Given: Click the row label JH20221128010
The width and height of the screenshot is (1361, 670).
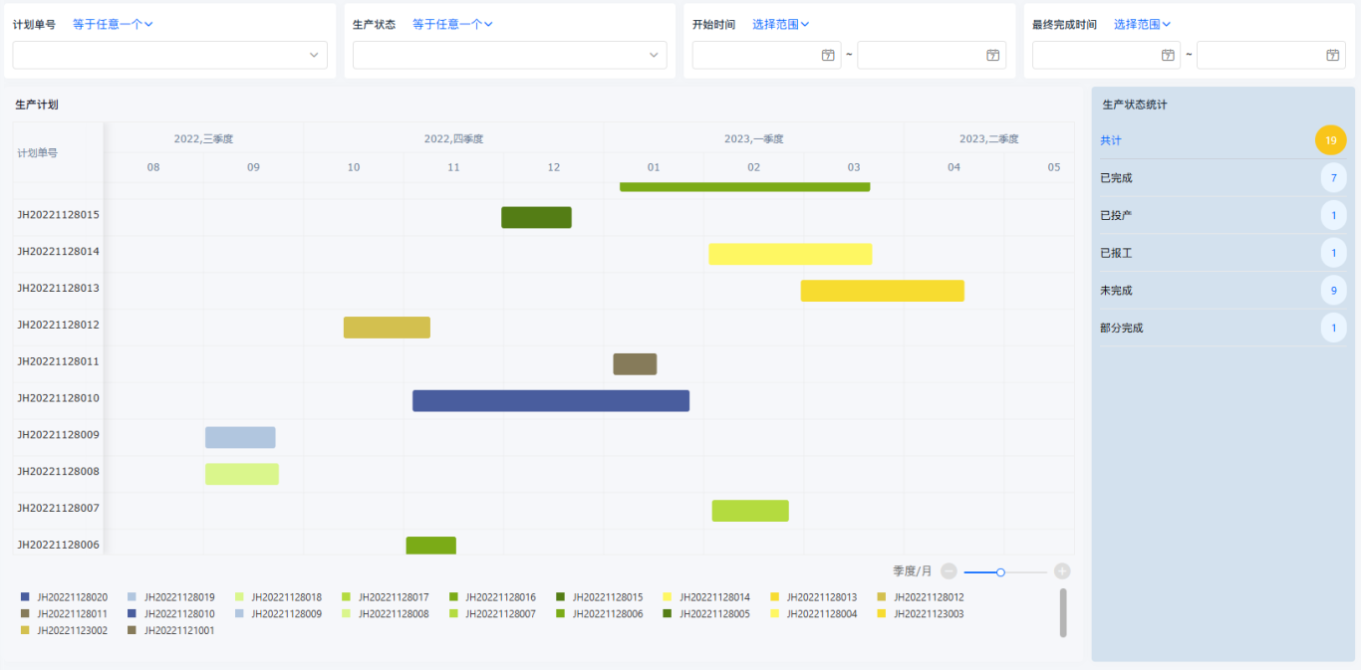Looking at the screenshot, I should pyautogui.click(x=58, y=398).
